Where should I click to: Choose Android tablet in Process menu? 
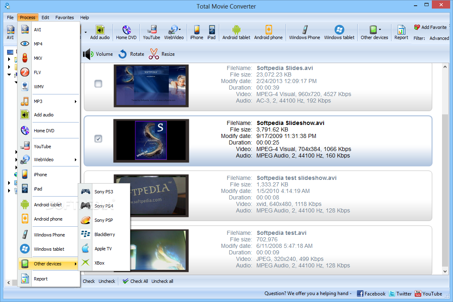tap(48, 205)
